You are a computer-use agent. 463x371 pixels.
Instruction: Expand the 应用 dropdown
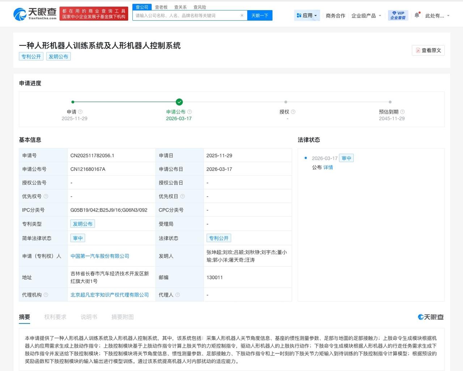(x=315, y=15)
